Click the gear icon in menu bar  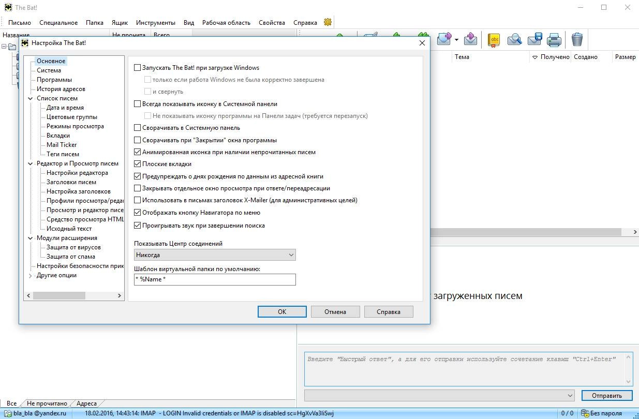click(328, 22)
